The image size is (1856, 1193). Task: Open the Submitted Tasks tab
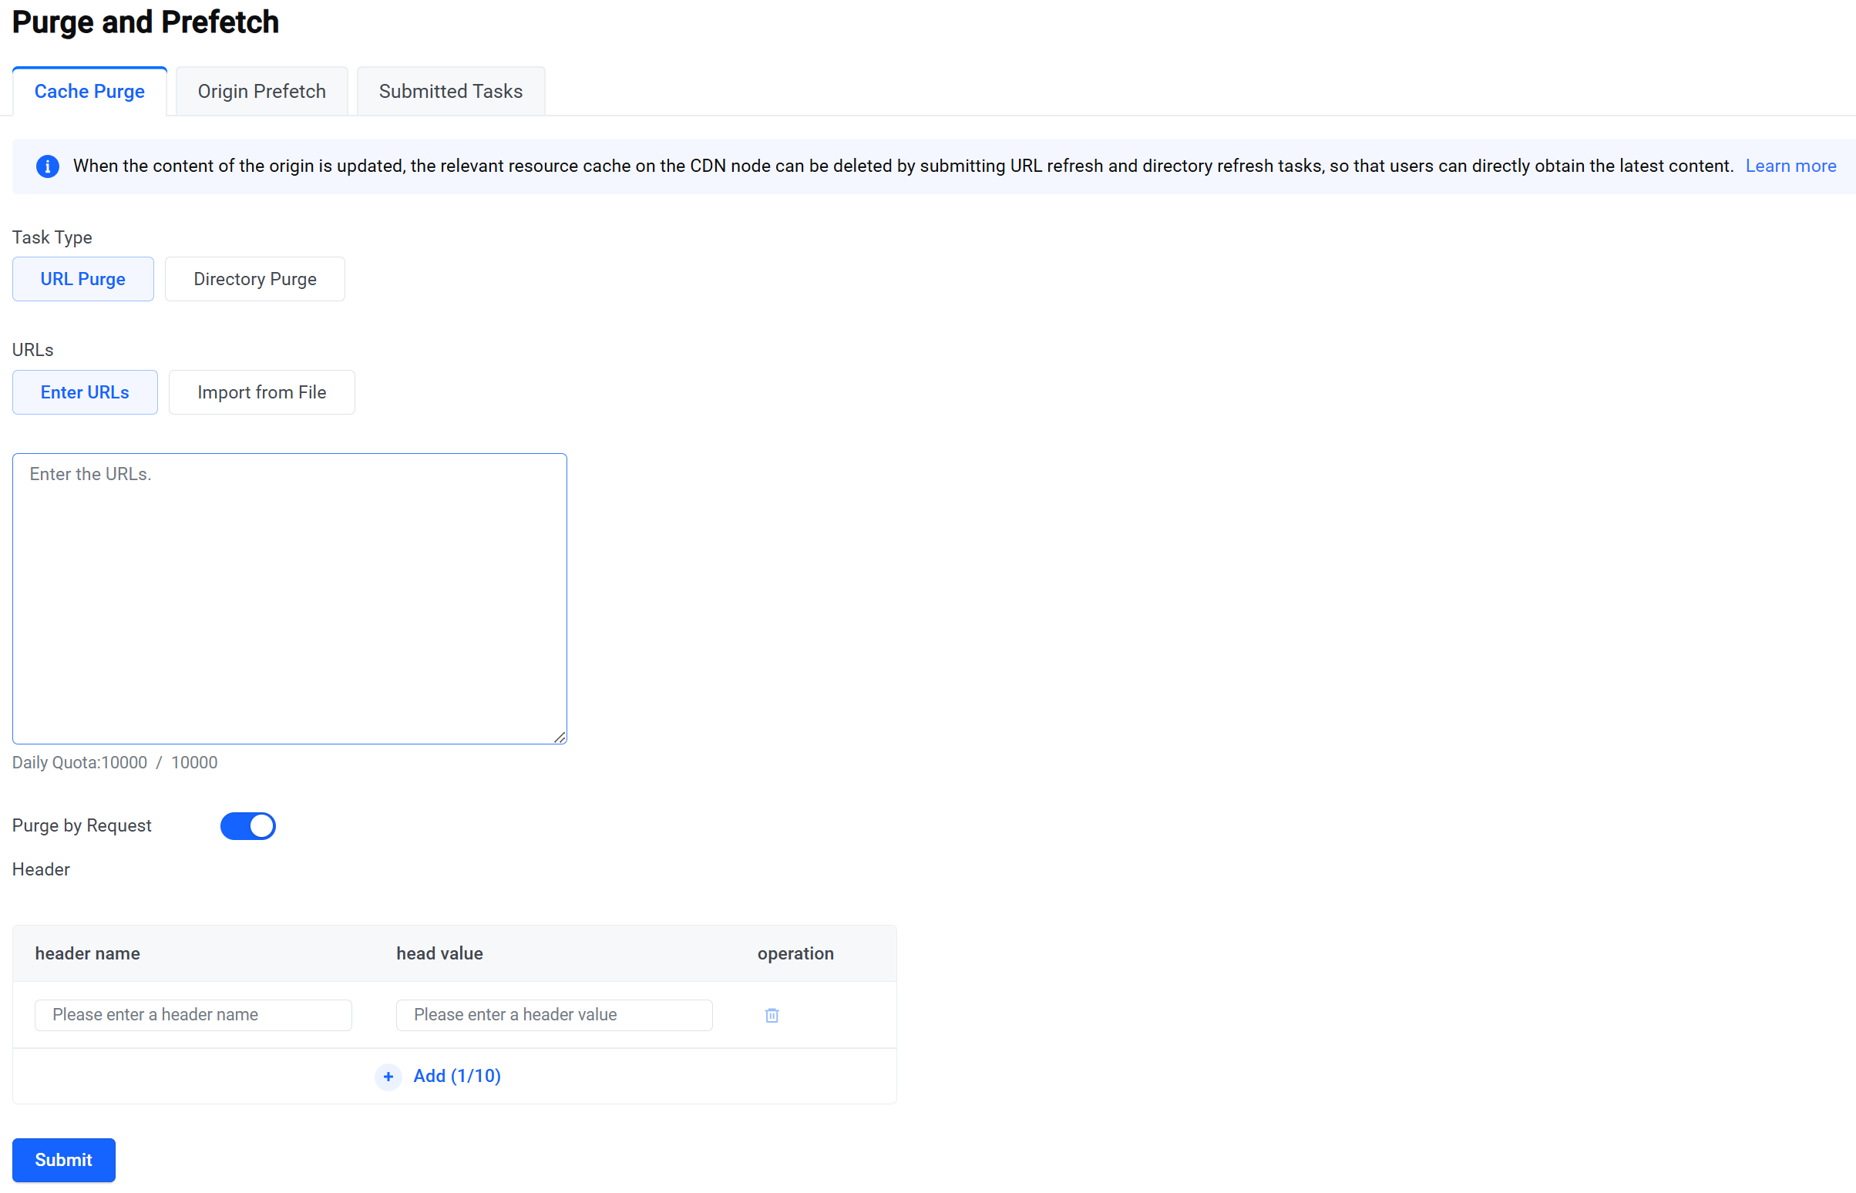click(451, 92)
